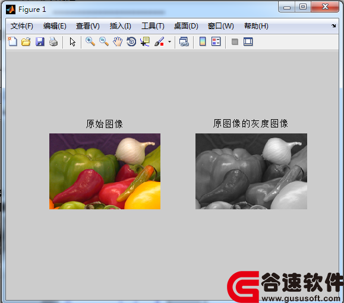Save figure using the floppy disk icon
This screenshot has height=303, width=344.
pos(40,42)
